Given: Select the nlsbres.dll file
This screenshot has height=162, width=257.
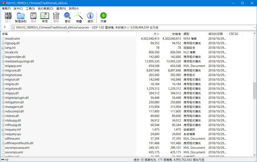Looking at the screenshot, I should 12,116.
